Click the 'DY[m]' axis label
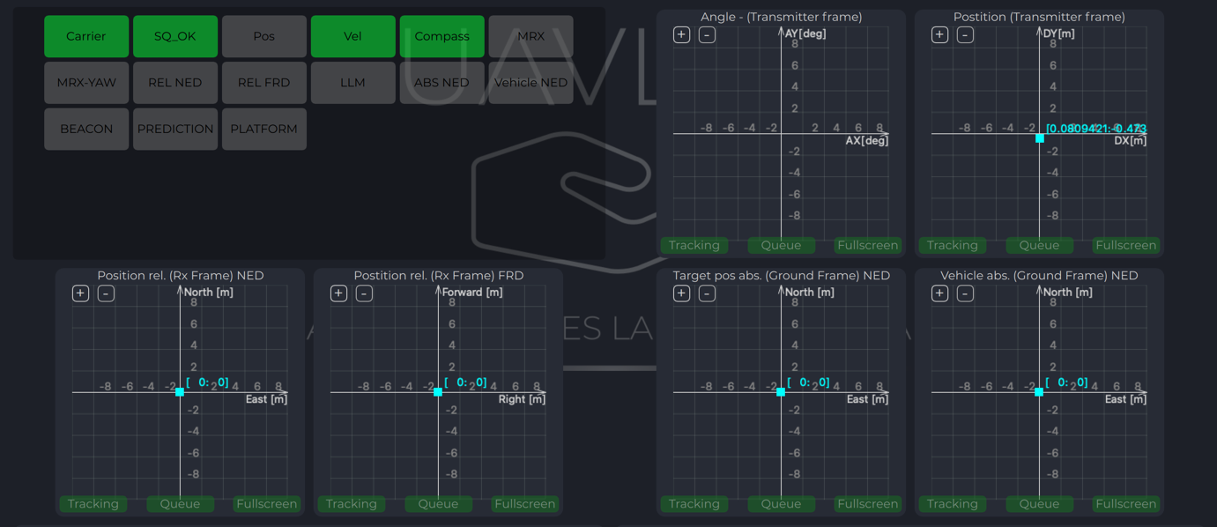Screen dimensions: 1217x527 point(1058,33)
